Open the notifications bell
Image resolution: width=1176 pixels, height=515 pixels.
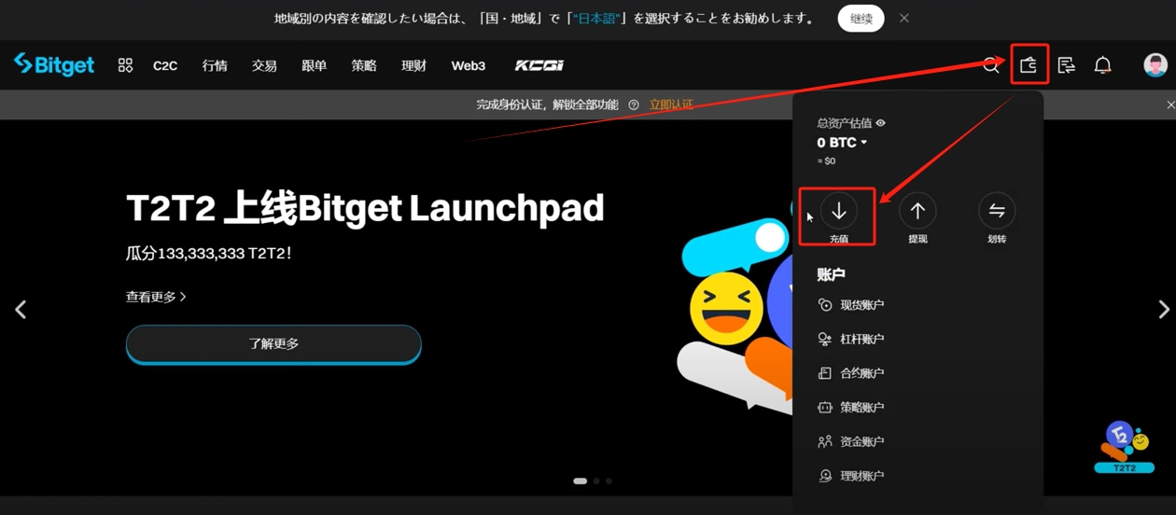click(1102, 65)
